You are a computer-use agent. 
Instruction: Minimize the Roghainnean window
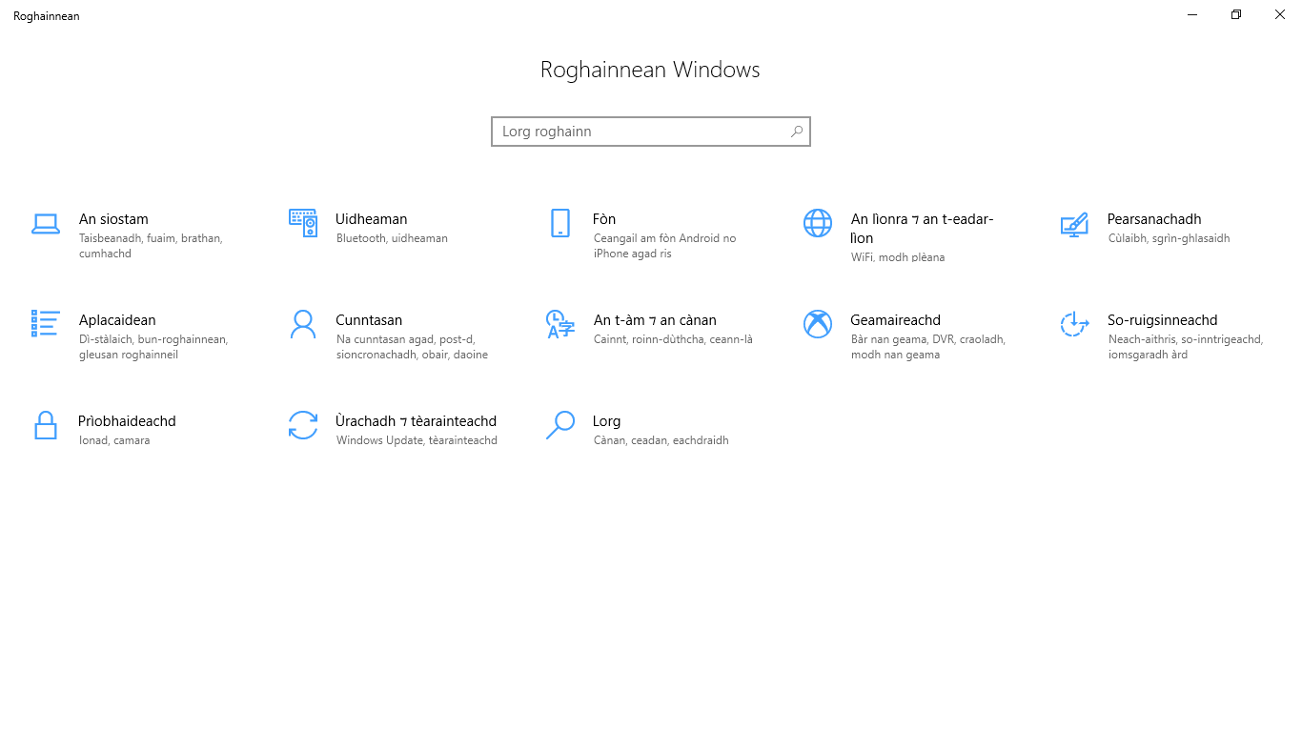(x=1192, y=14)
